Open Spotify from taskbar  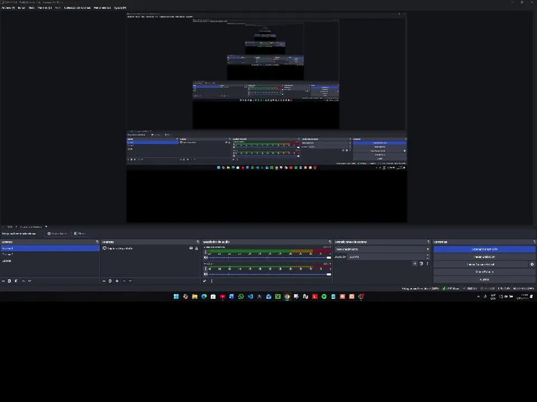[324, 296]
